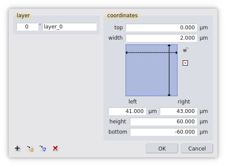Click the arrow icon with orange hatched triangle
The image size is (226, 166).
(x=30, y=149)
